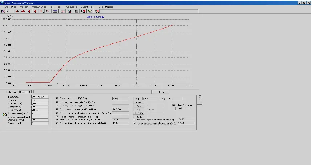Click the Elastic modulus value field 4.68
312x165 pixels.
[x=120, y=98]
